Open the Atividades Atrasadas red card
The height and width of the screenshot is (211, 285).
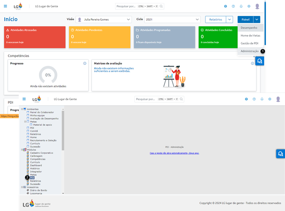click(x=35, y=37)
